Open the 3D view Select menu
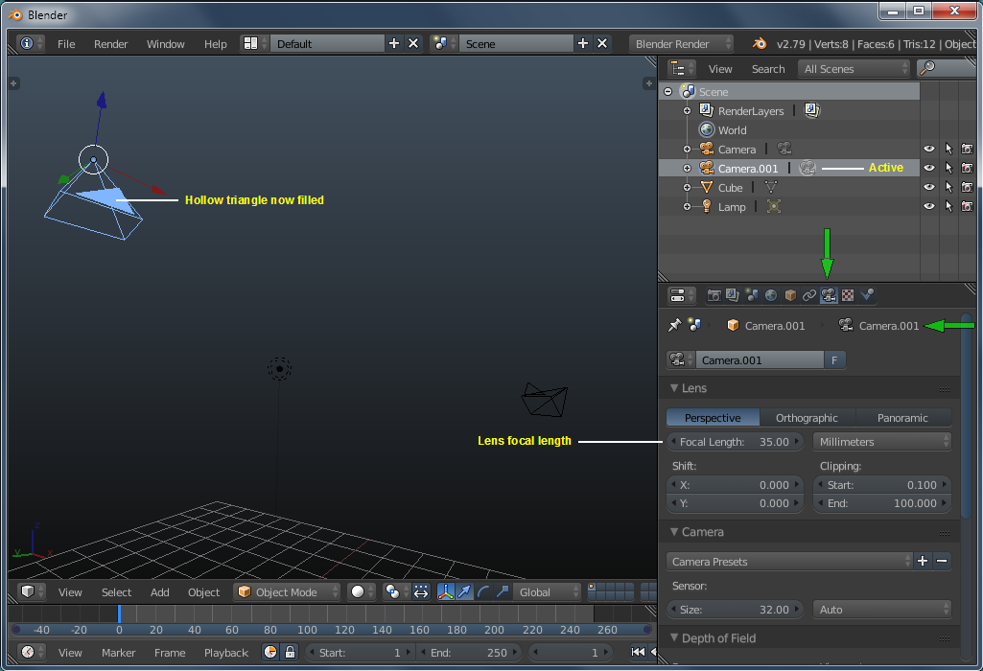 pos(117,592)
